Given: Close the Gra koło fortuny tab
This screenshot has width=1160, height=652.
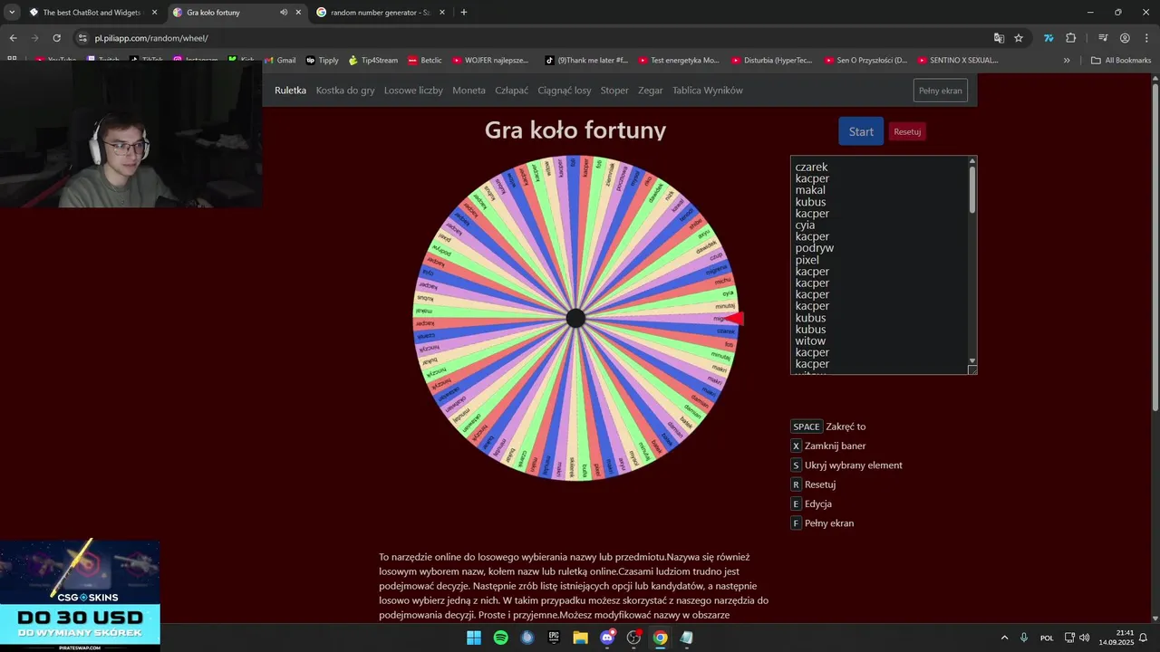Looking at the screenshot, I should (298, 13).
